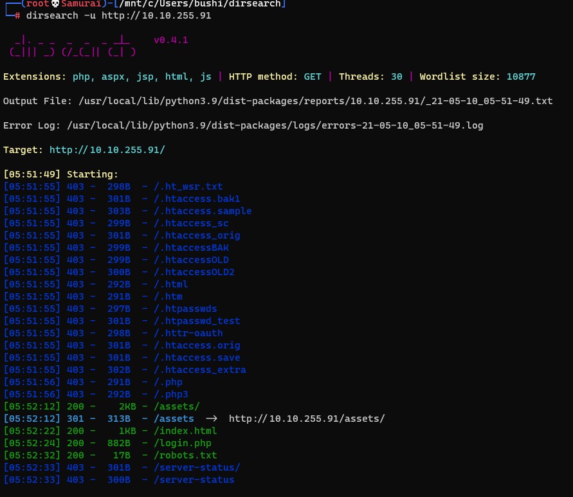Select the /robots.txt result path
The image size is (573, 497).
point(188,455)
